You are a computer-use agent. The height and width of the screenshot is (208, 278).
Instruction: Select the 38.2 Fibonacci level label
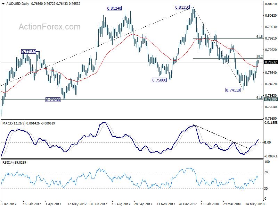(x=259, y=56)
